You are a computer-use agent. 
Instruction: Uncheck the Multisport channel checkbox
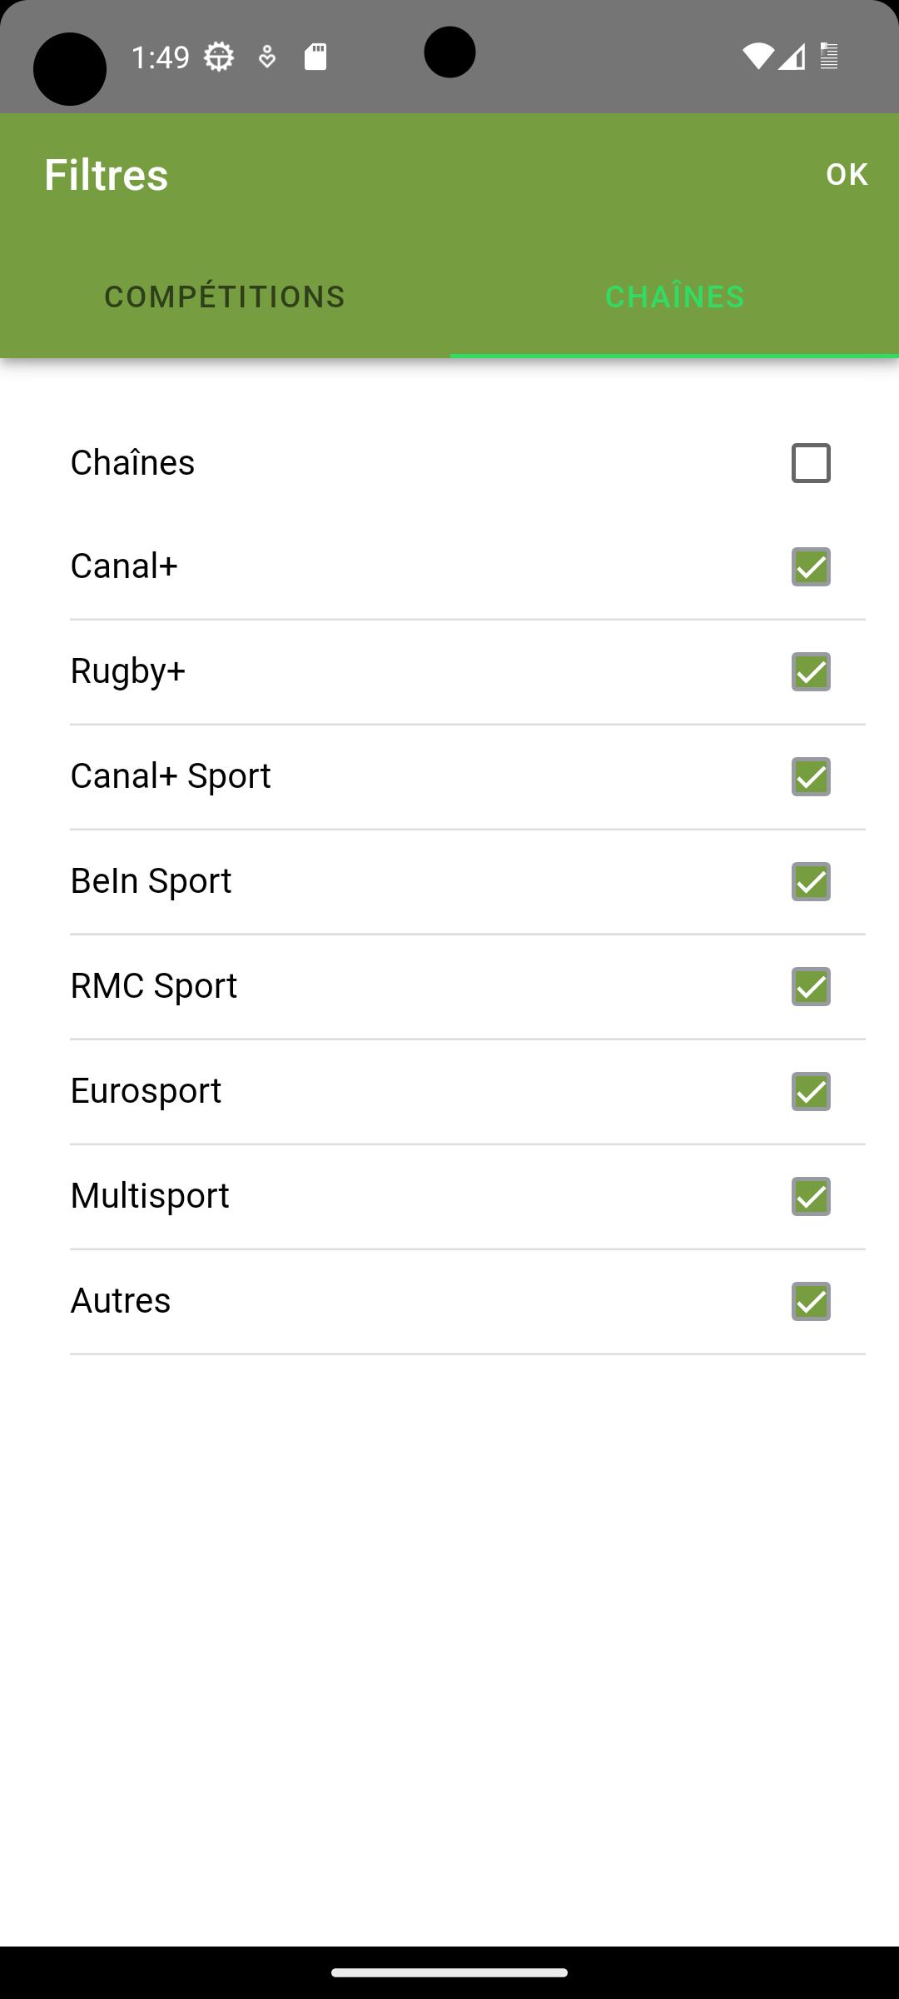[811, 1197]
